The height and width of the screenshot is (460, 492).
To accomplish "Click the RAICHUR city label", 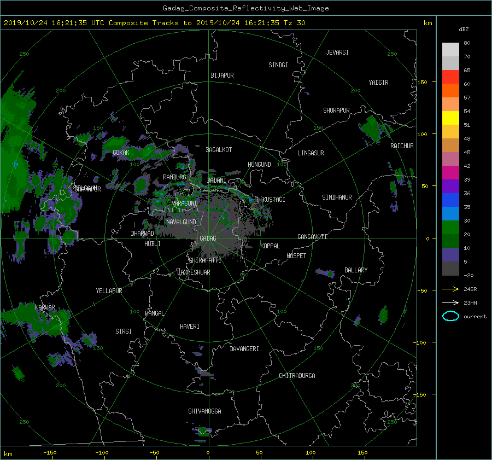I will (x=402, y=146).
